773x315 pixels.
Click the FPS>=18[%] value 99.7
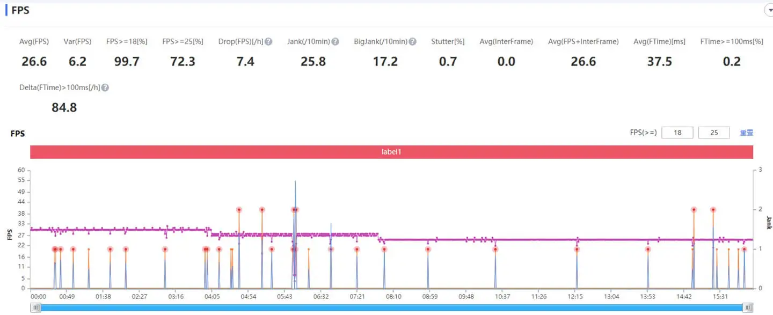[127, 62]
